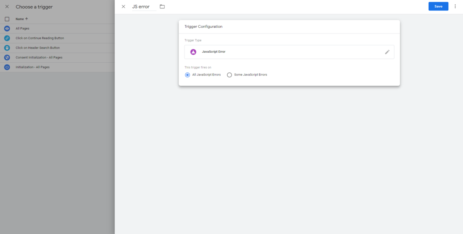Click the purple JavaScript Error trigger icon

[194, 52]
